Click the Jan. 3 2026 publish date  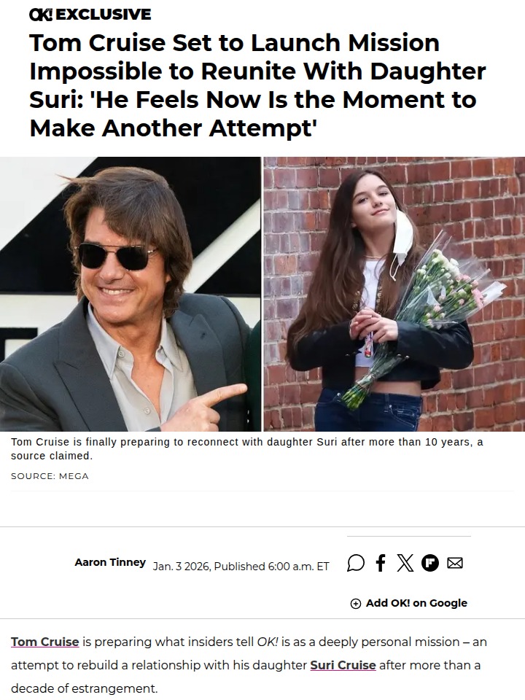182,567
